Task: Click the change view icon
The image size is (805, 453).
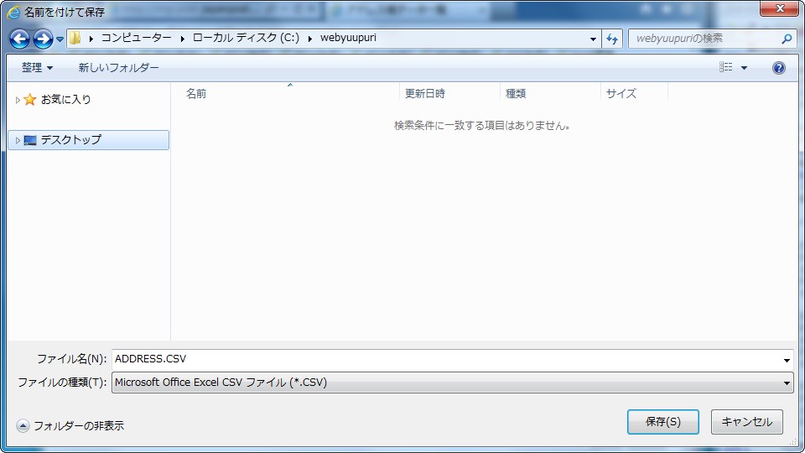Action: 726,68
